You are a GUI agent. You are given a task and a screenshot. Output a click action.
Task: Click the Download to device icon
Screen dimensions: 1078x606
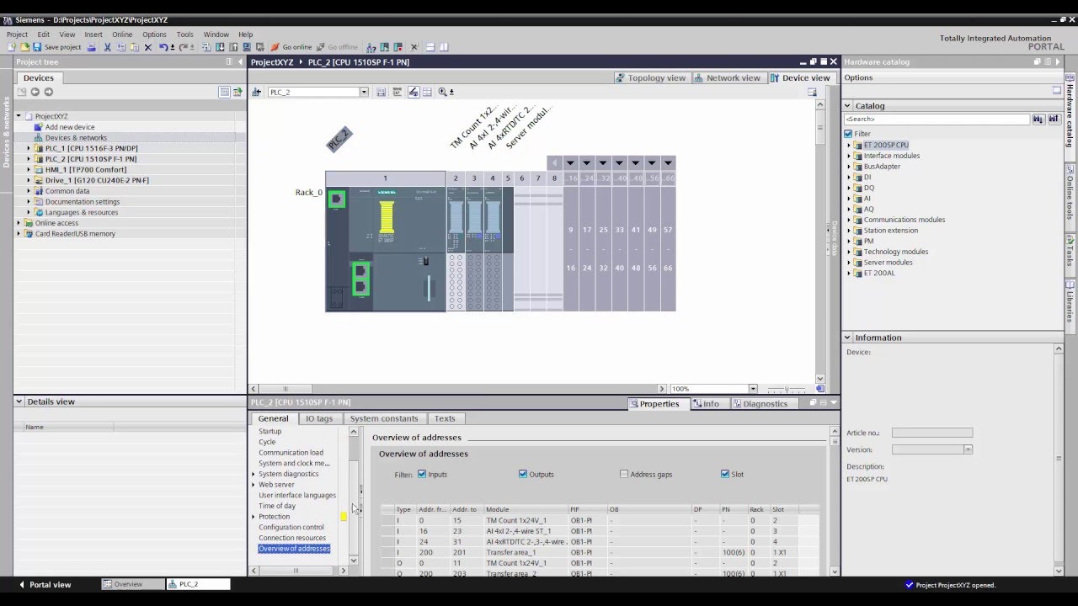[x=221, y=47]
